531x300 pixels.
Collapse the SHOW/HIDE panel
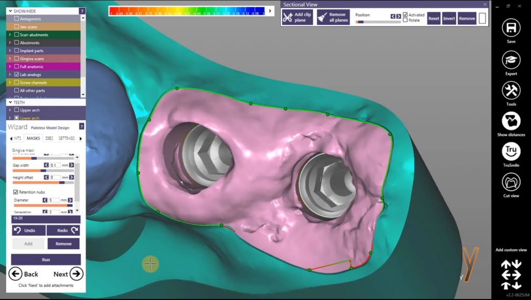coord(9,10)
